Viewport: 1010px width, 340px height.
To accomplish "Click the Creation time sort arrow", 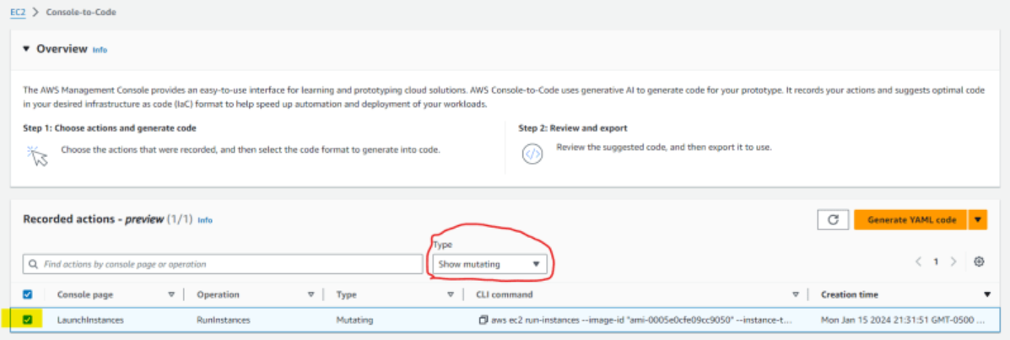I will tap(987, 294).
